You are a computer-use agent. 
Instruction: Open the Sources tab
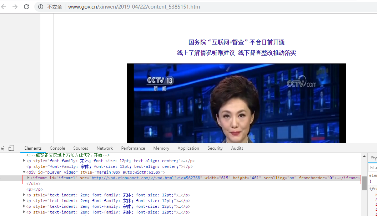81,148
